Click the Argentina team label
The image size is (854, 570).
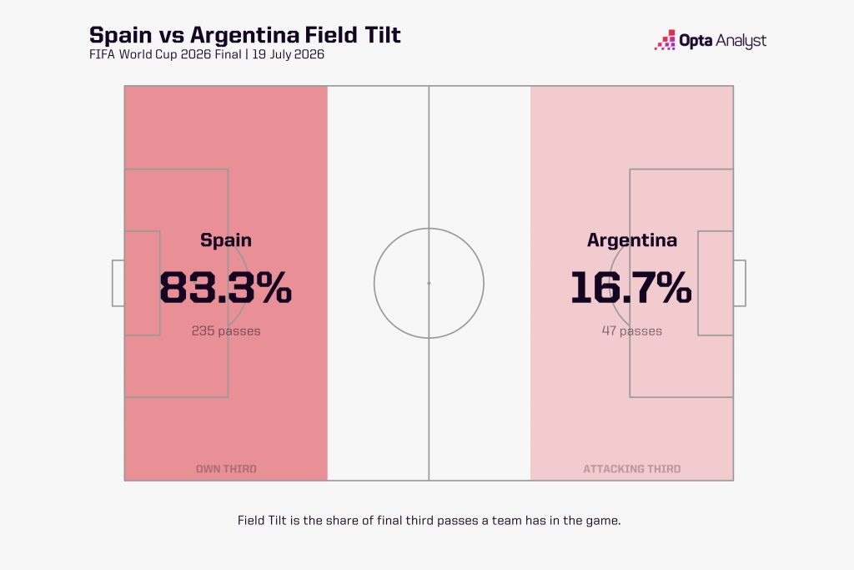(632, 240)
